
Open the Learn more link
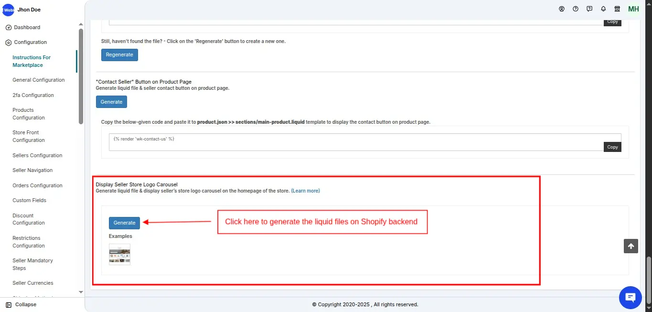pyautogui.click(x=306, y=191)
